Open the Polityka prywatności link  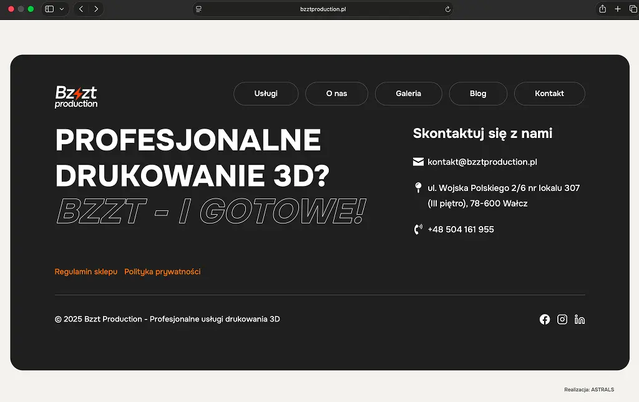point(162,272)
